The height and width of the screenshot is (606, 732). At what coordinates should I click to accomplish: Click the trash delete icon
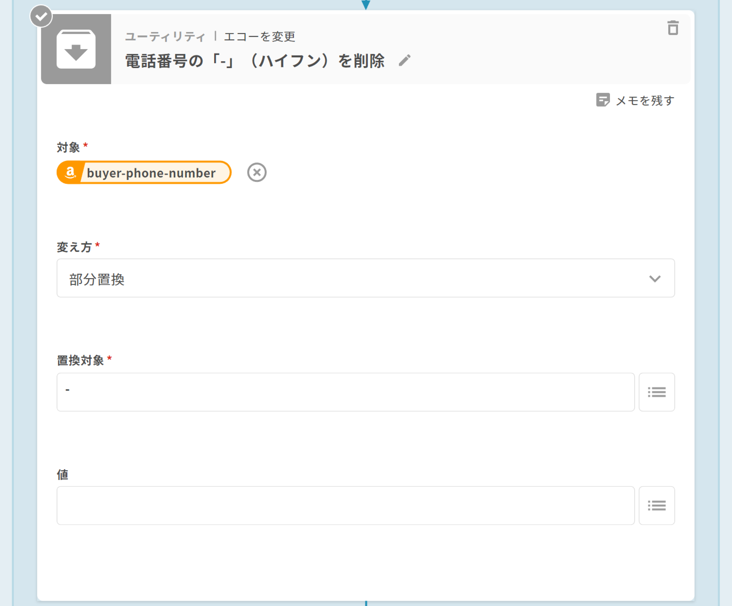(x=673, y=28)
